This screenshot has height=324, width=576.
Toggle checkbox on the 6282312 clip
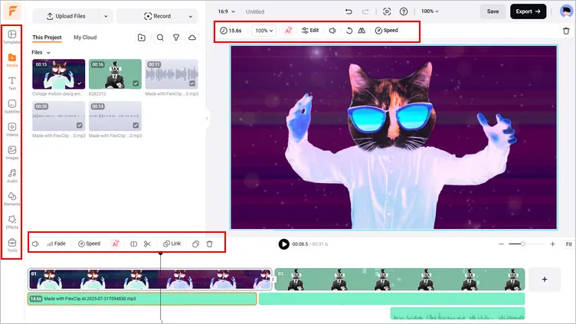[136, 83]
